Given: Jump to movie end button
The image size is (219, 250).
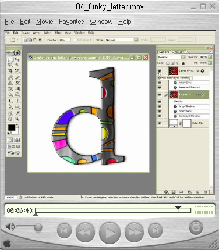Looking at the screenshot, I should point(155,230).
